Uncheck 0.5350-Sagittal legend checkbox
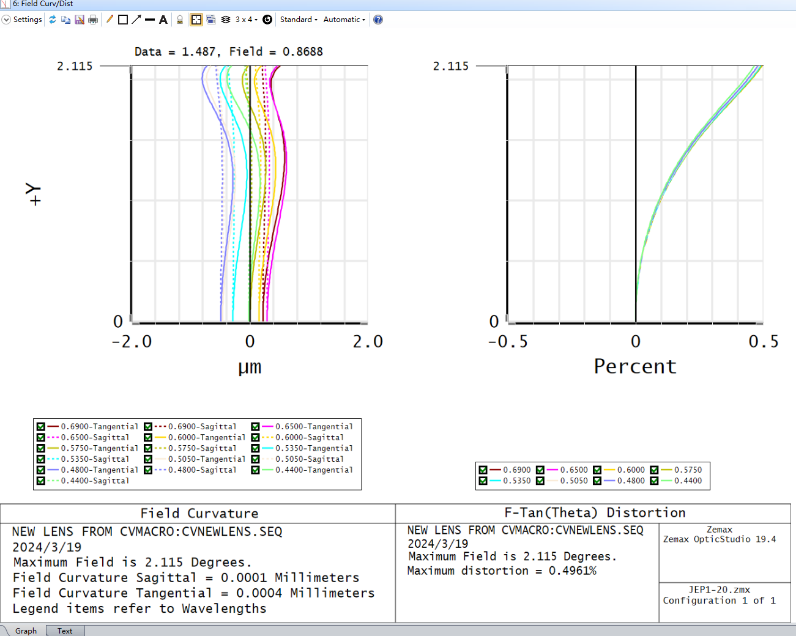The width and height of the screenshot is (796, 636). click(41, 459)
